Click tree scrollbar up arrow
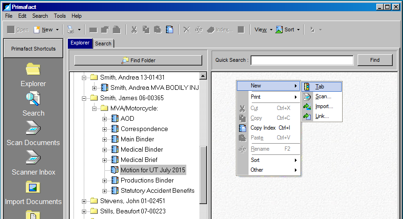403x219 pixels. [x=203, y=76]
